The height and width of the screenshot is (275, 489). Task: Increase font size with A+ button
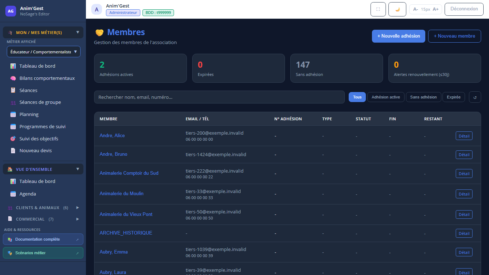pos(436,9)
